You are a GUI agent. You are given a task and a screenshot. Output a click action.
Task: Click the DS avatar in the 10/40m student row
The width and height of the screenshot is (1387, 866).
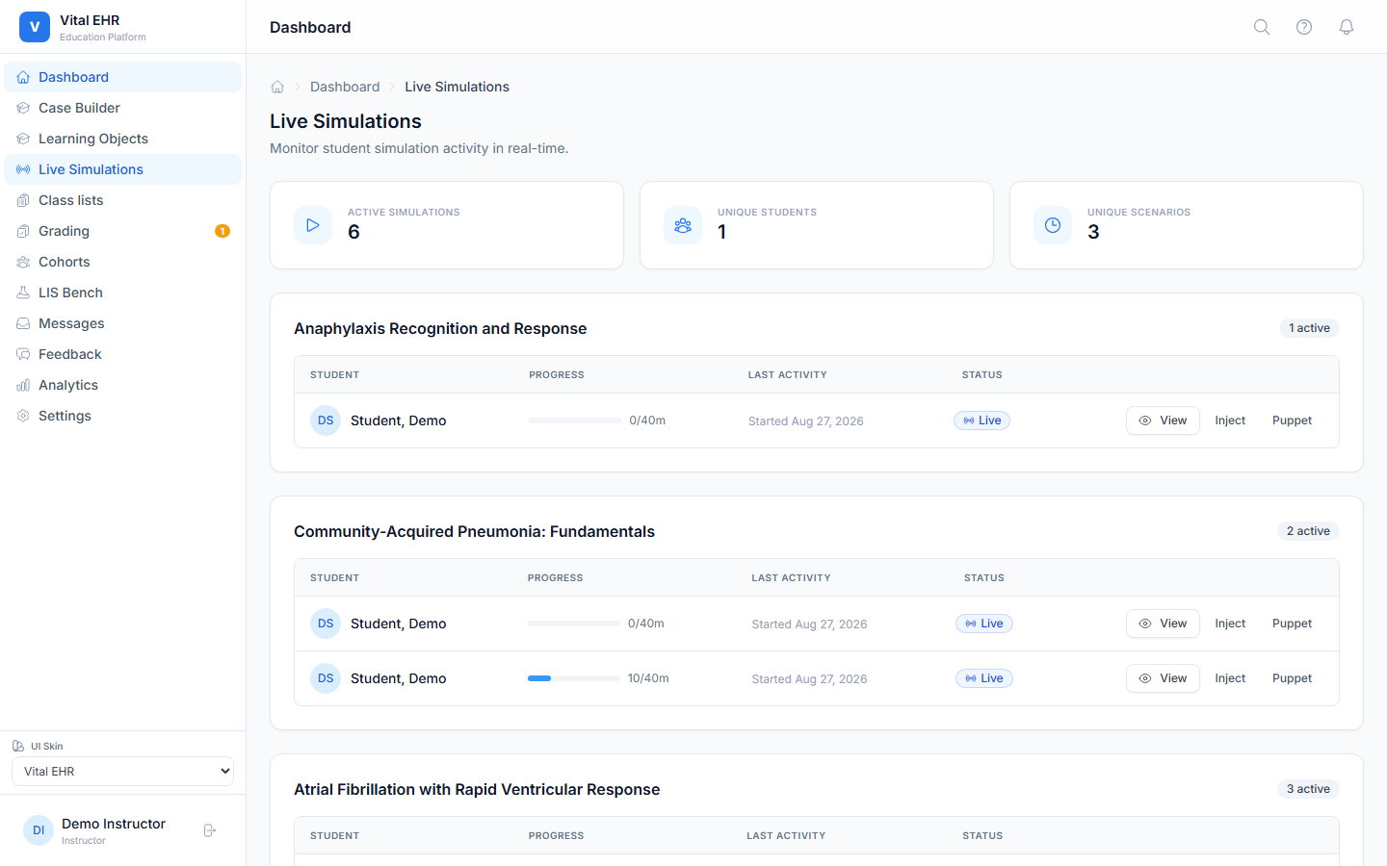(326, 678)
